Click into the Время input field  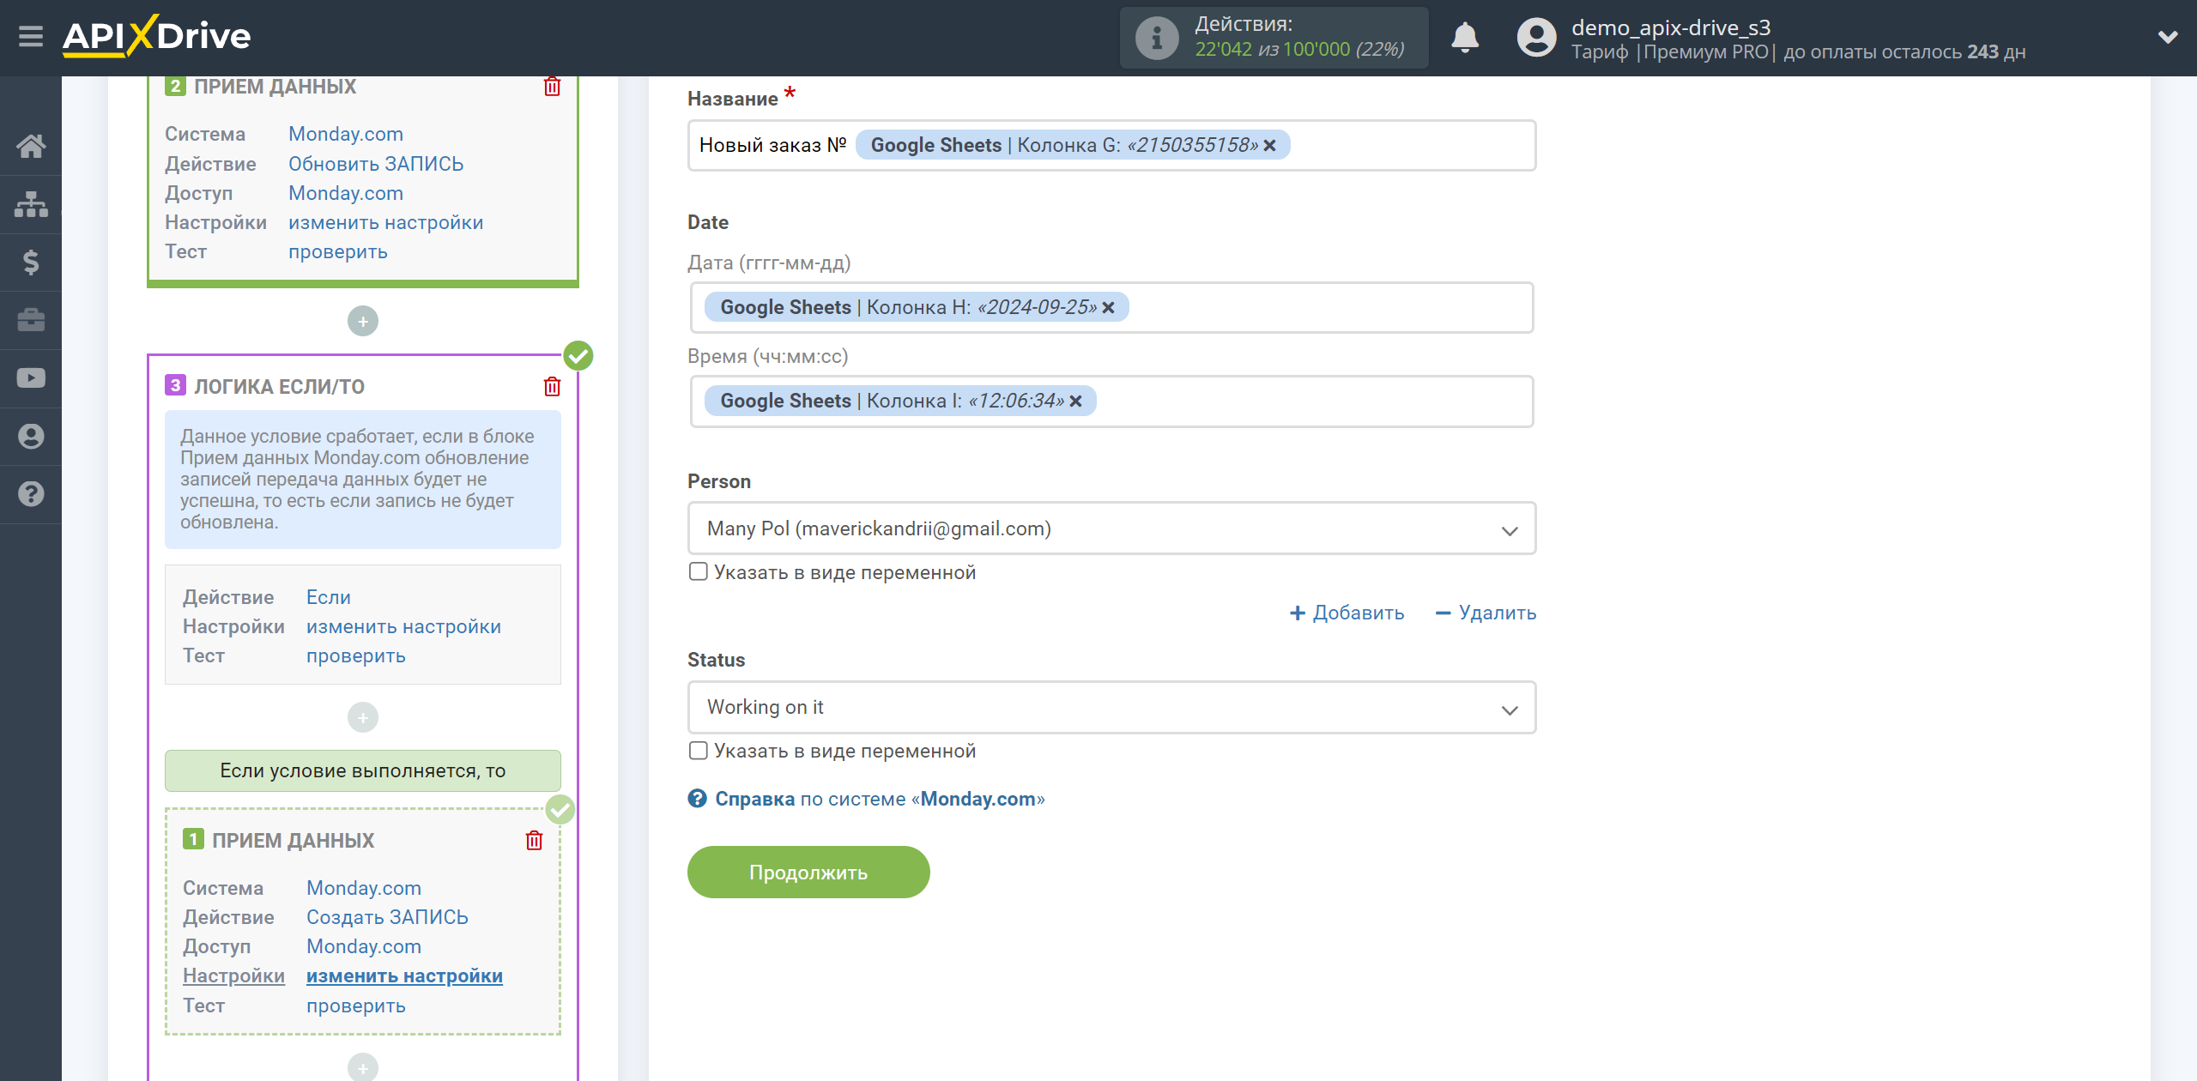[x=1111, y=402]
